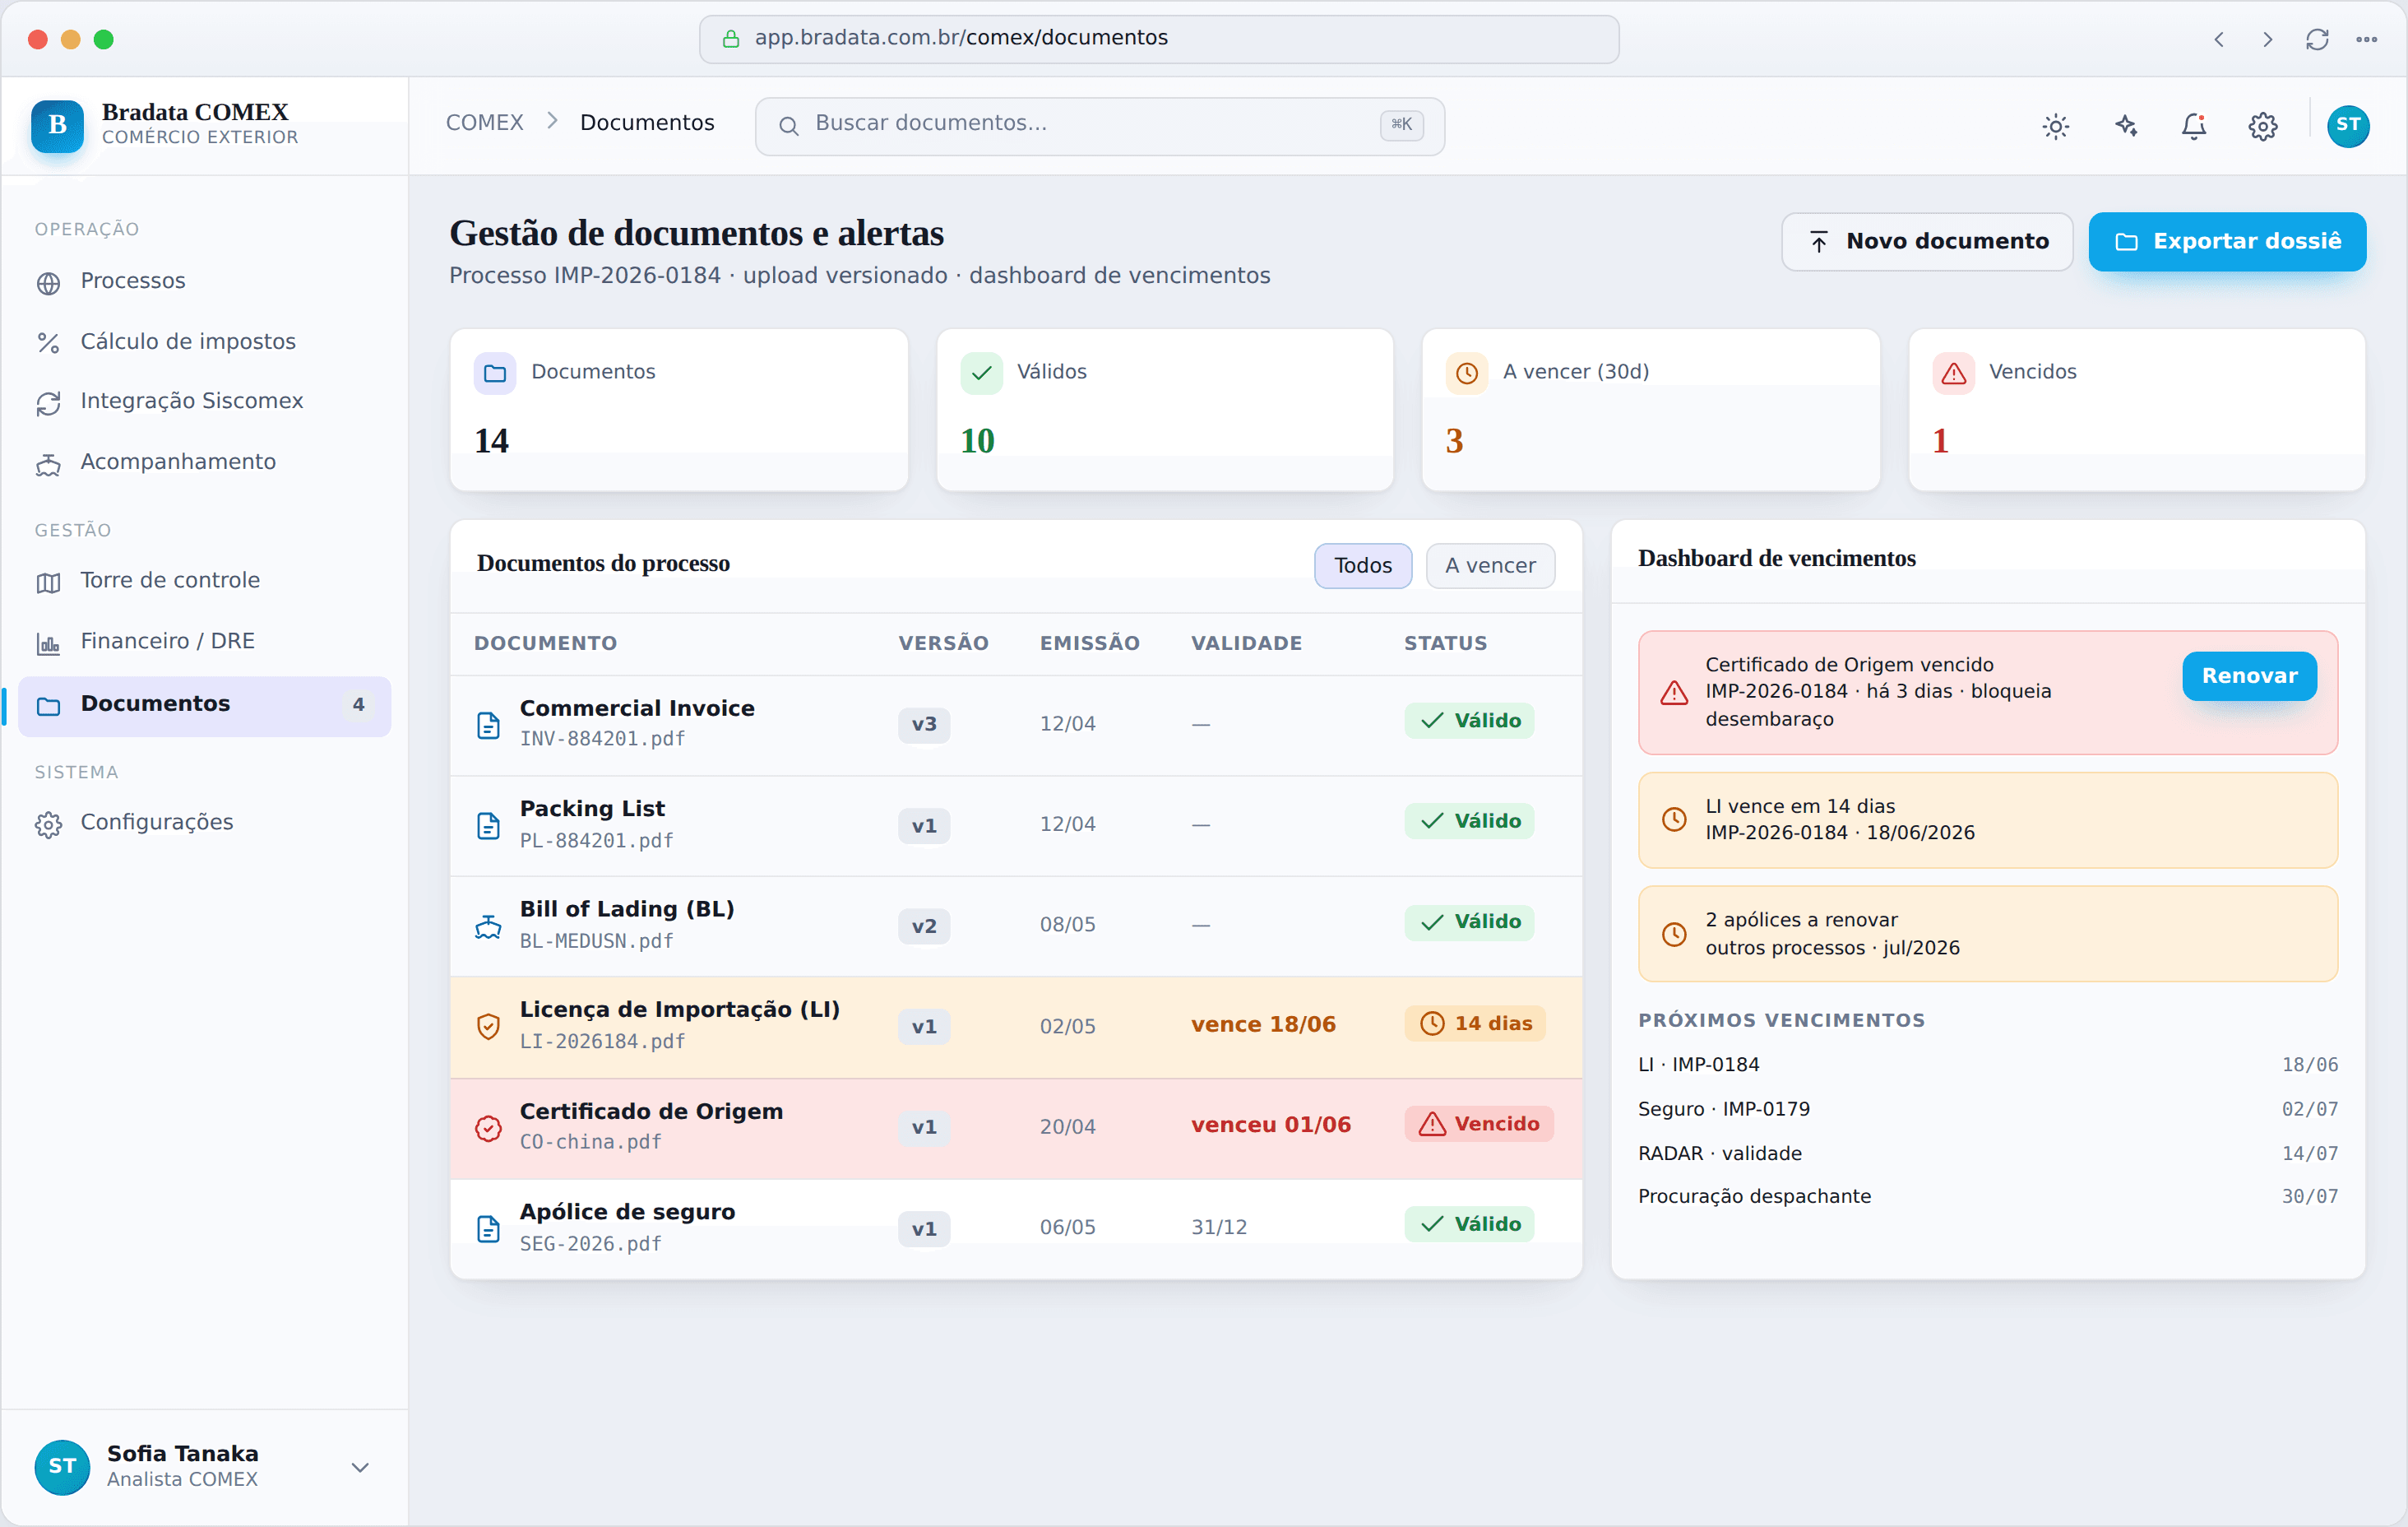Open Configurações in sidebar
The height and width of the screenshot is (1527, 2408).
204,823
